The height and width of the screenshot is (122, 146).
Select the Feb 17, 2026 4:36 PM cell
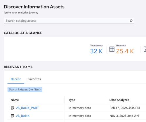125,108
